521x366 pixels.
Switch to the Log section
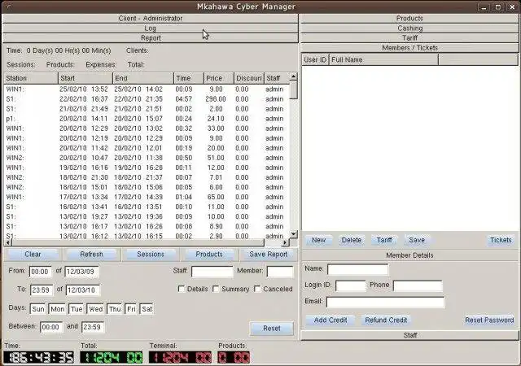[x=150, y=28]
